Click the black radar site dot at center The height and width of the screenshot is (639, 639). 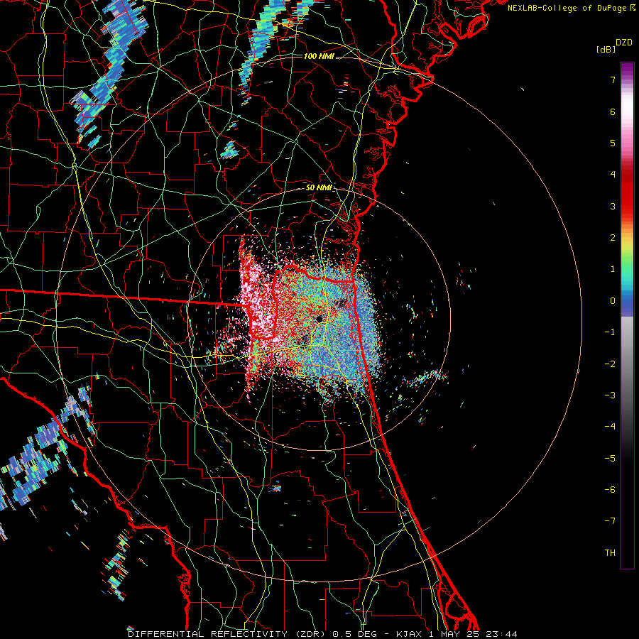(x=319, y=318)
